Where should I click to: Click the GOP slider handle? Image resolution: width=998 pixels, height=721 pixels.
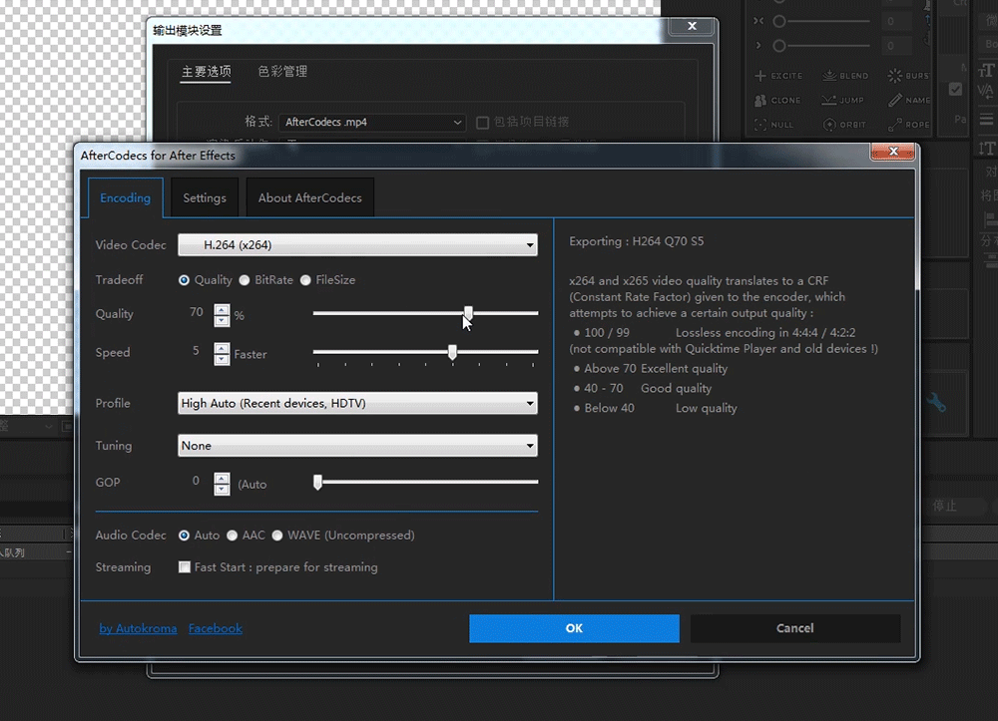[x=317, y=483]
